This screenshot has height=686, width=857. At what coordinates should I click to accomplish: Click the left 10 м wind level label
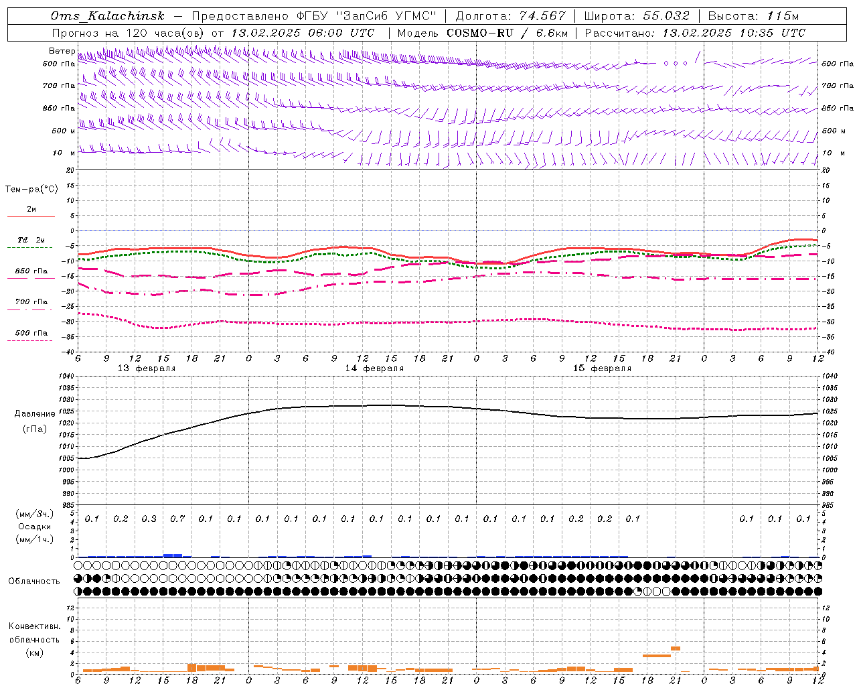click(x=63, y=153)
